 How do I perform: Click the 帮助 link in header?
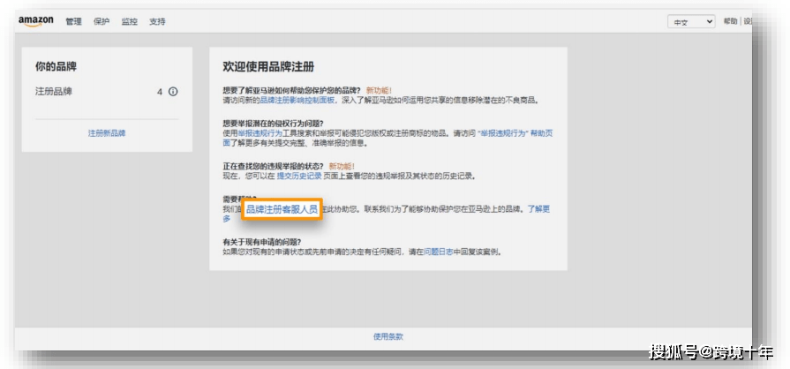(x=730, y=21)
